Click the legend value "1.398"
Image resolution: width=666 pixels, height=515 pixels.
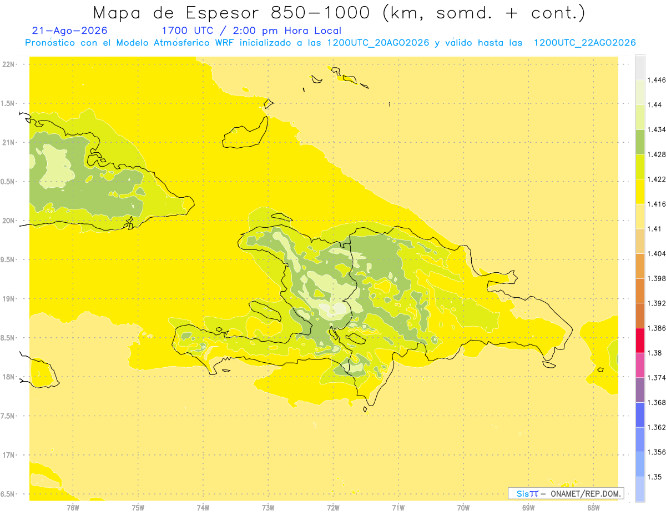[657, 278]
